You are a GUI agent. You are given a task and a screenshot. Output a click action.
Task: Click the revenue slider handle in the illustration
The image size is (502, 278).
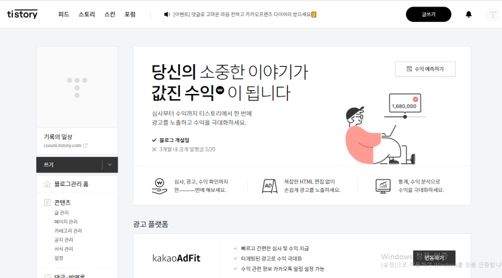point(405,117)
